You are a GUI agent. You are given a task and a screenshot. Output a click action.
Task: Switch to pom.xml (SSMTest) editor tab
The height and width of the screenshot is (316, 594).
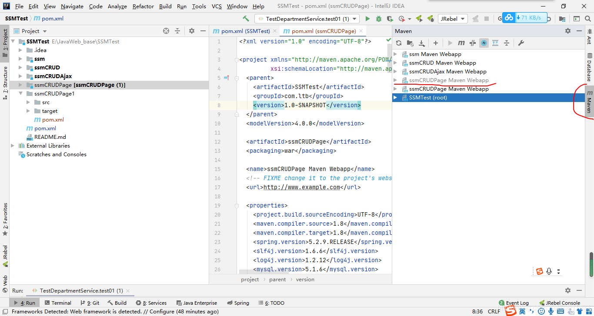[x=245, y=31]
